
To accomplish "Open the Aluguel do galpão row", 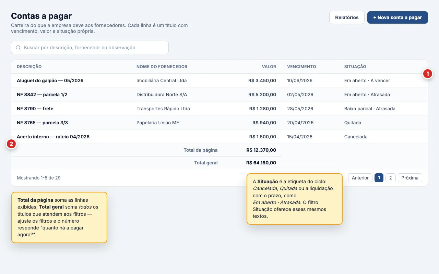I will [x=219, y=80].
